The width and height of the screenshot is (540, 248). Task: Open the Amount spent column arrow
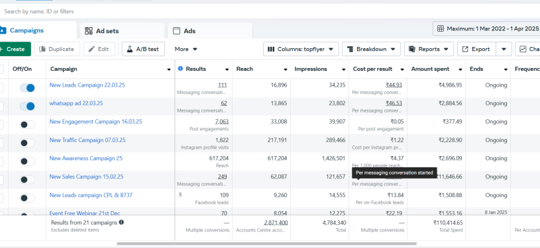pyautogui.click(x=460, y=69)
